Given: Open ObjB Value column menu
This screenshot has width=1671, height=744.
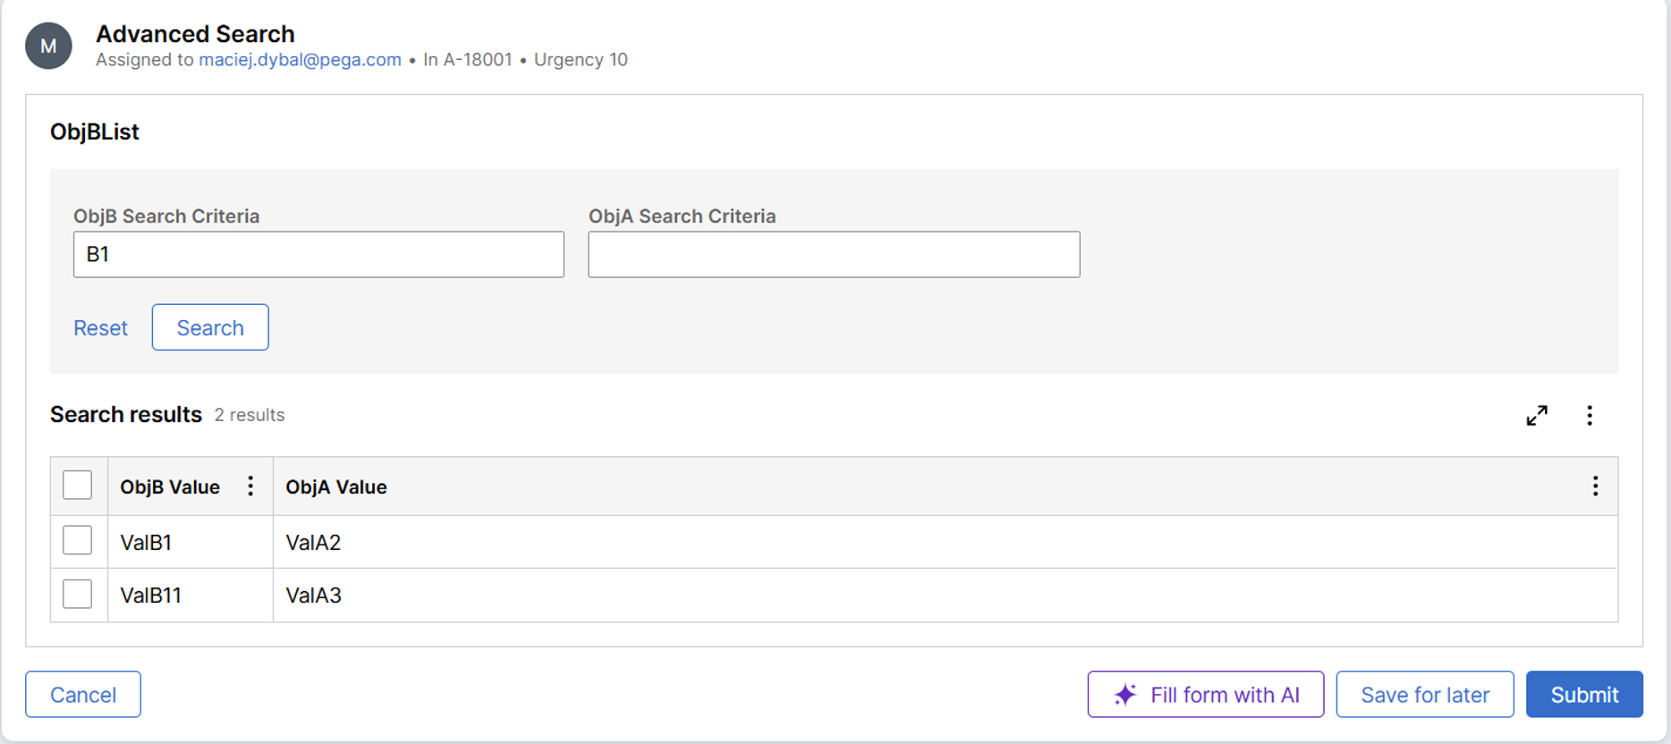Looking at the screenshot, I should pyautogui.click(x=250, y=486).
